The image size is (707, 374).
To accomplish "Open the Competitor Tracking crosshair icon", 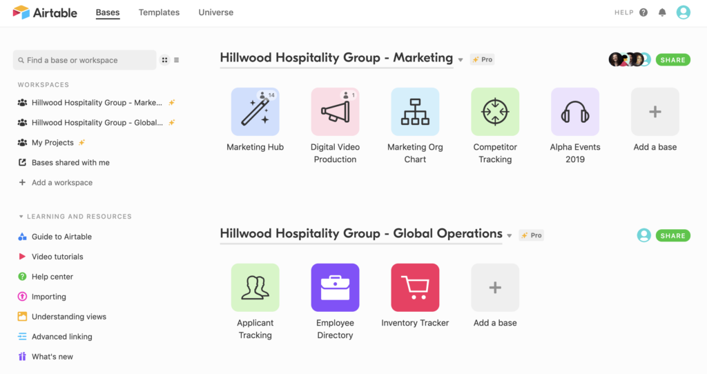I will (x=495, y=112).
